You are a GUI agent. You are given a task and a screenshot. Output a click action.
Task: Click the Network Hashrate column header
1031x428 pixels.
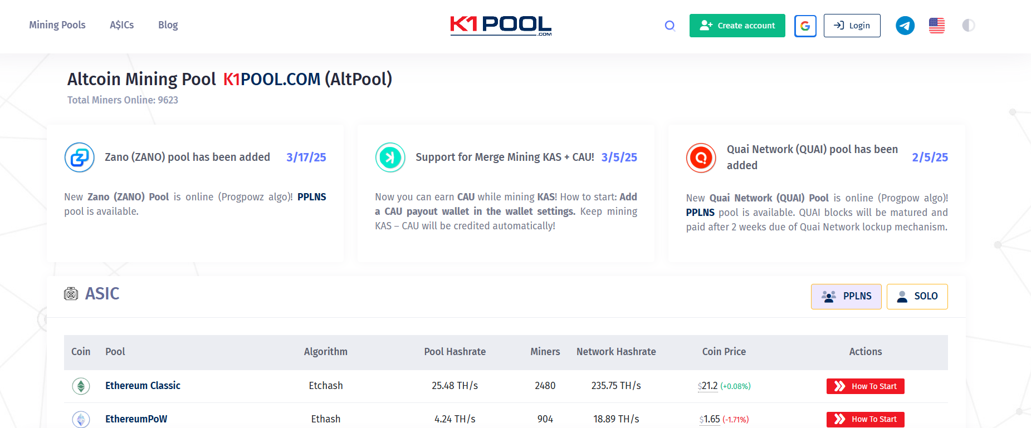point(616,352)
